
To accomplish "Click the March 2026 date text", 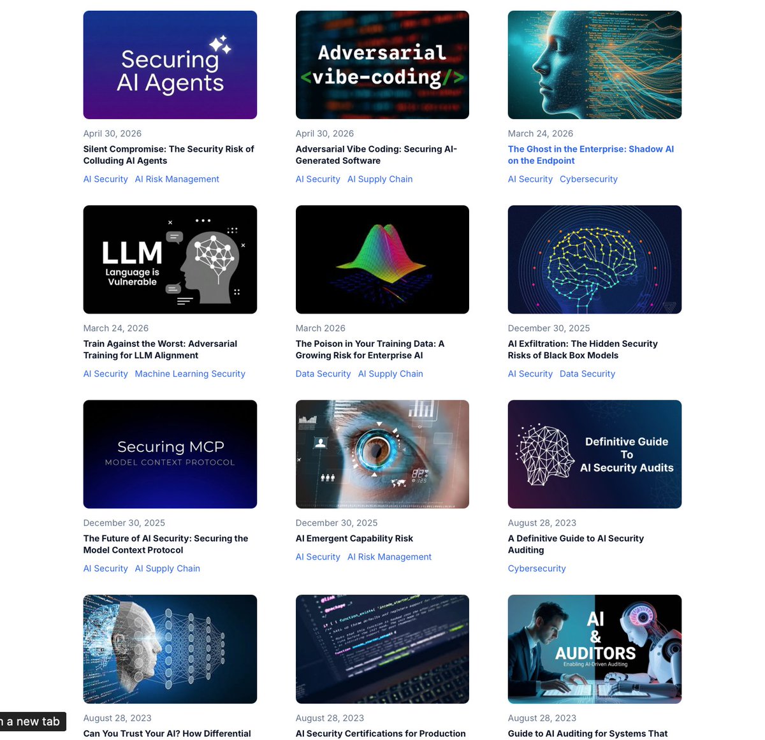I will pyautogui.click(x=321, y=328).
